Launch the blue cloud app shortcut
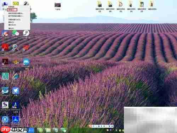Screen dimensions: 177x133 (x=26, y=62)
